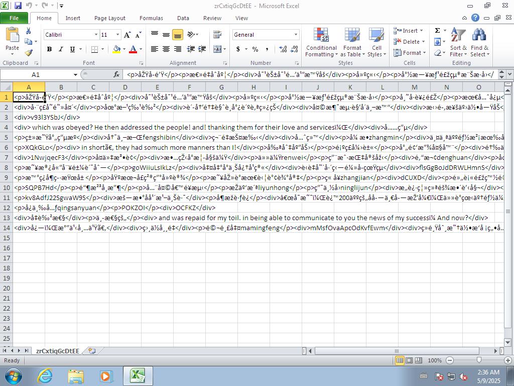Viewport: 514px width, 386px height.
Task: Click Increase Decimal icon
Action: [x=283, y=49]
